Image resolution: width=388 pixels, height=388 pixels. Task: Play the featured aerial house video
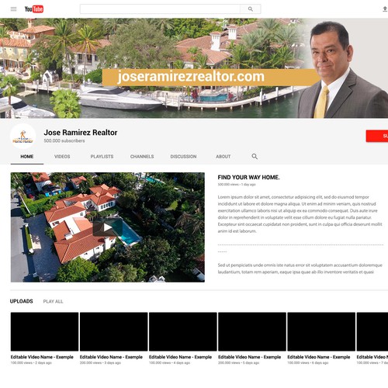click(x=108, y=227)
